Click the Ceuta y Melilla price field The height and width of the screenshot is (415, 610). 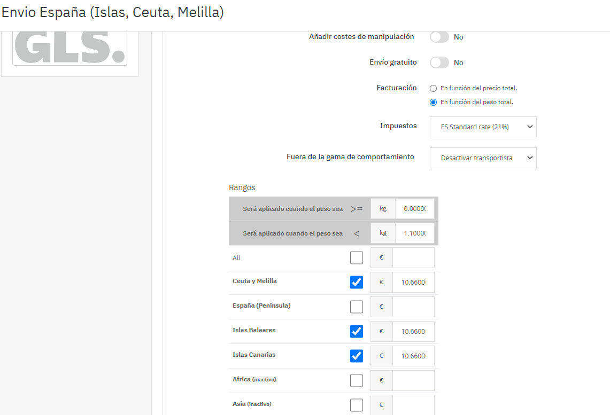pos(413,282)
